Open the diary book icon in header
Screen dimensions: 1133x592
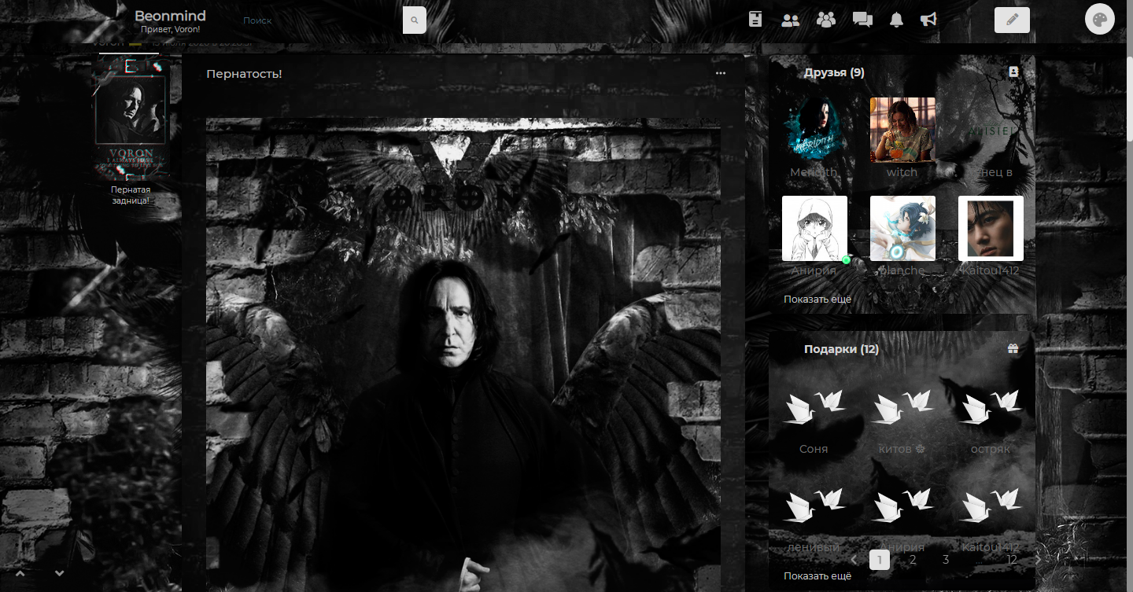[x=756, y=20]
